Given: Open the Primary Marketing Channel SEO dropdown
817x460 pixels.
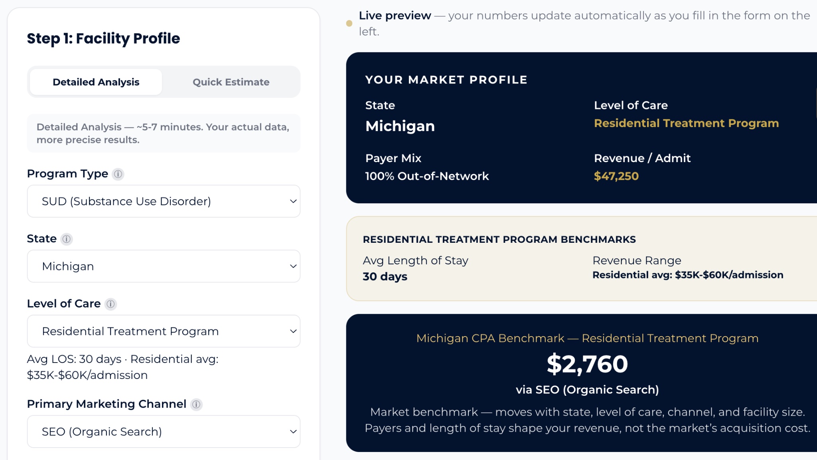Looking at the screenshot, I should pyautogui.click(x=164, y=432).
